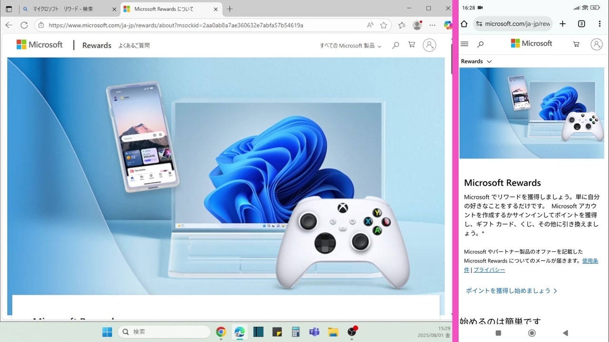This screenshot has width=609, height=342.
Task: Tap account icon on phone page
Action: tap(597, 44)
